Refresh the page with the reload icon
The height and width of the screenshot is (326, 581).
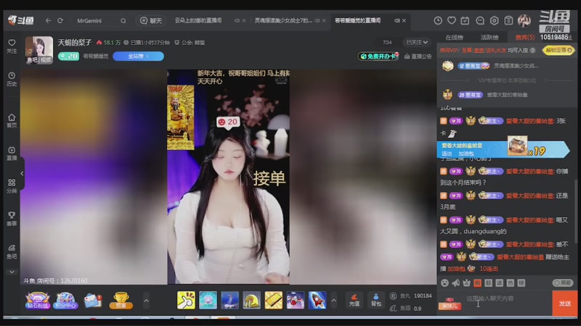coord(60,21)
